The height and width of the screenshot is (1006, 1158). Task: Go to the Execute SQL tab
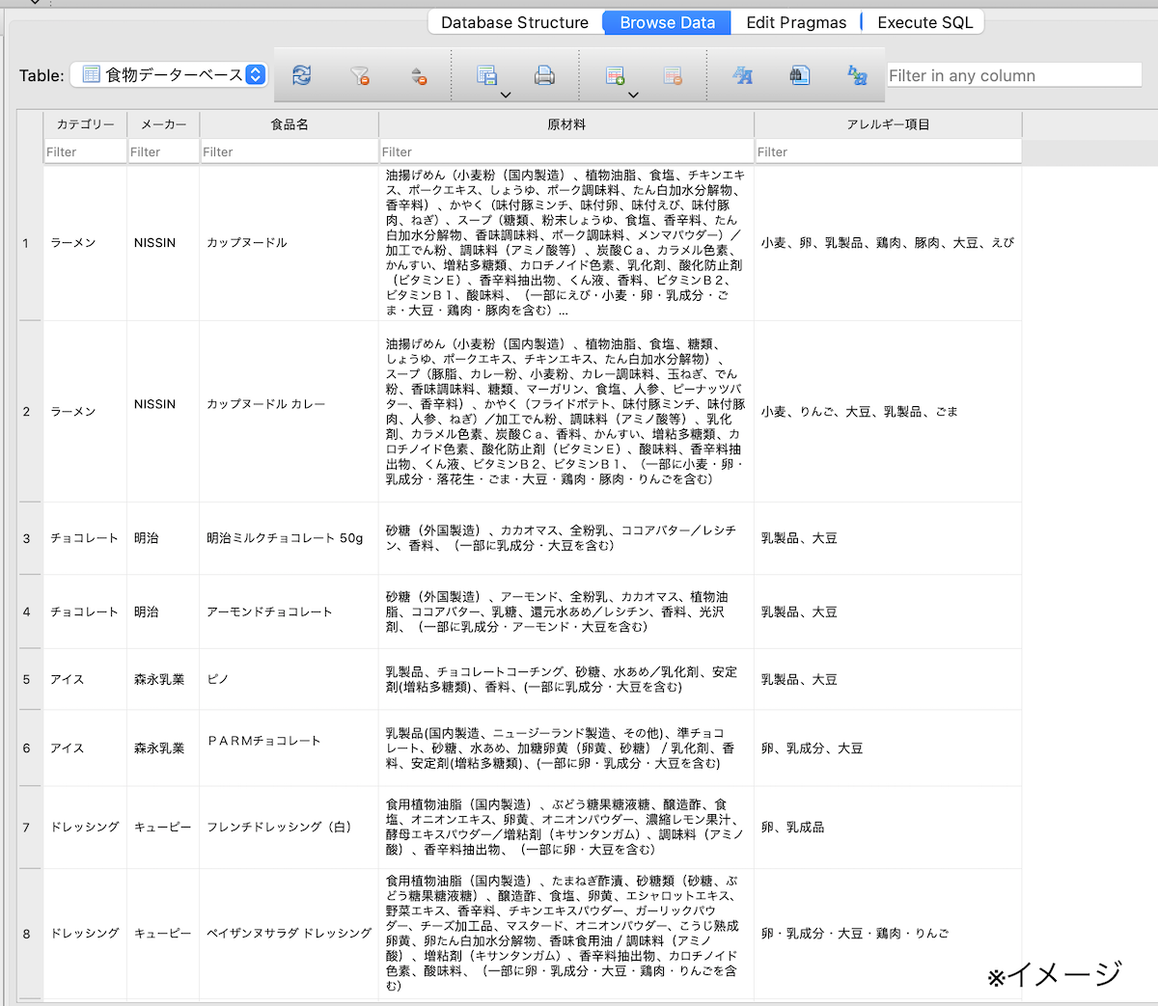click(924, 22)
